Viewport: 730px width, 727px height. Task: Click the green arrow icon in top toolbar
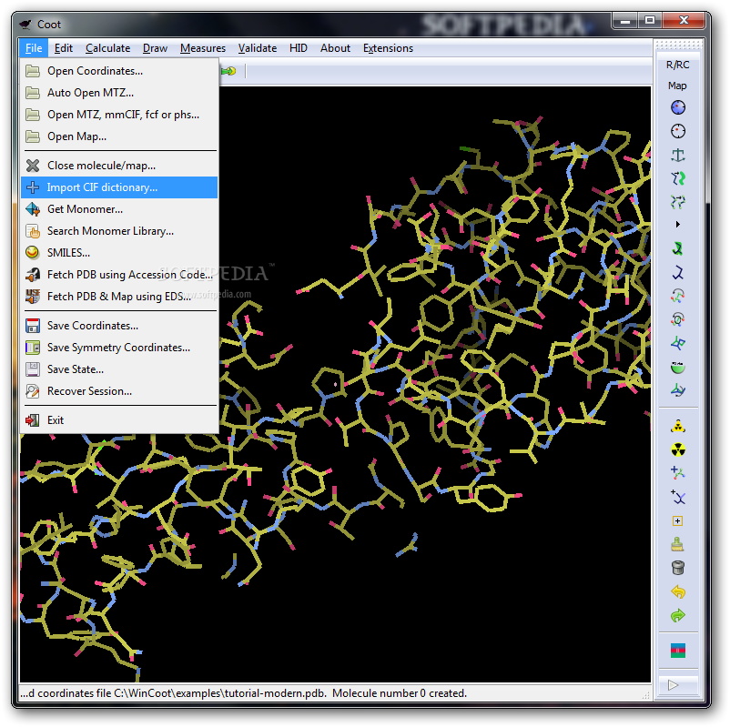228,71
